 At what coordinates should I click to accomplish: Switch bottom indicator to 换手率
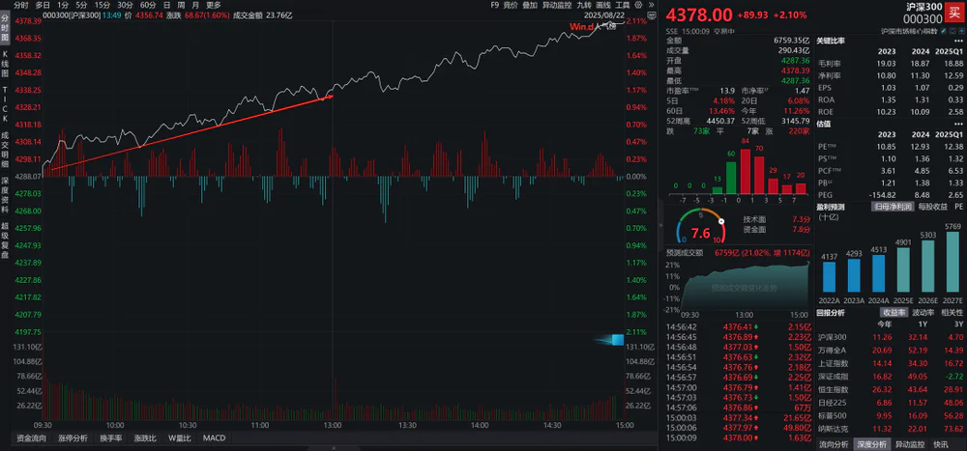[x=111, y=438]
